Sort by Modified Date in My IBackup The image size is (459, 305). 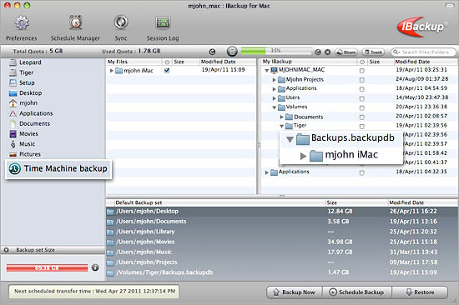click(426, 62)
